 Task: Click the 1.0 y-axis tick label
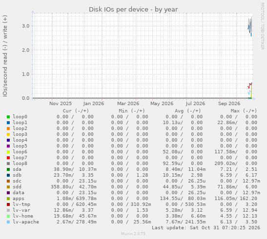(x=25, y=74)
